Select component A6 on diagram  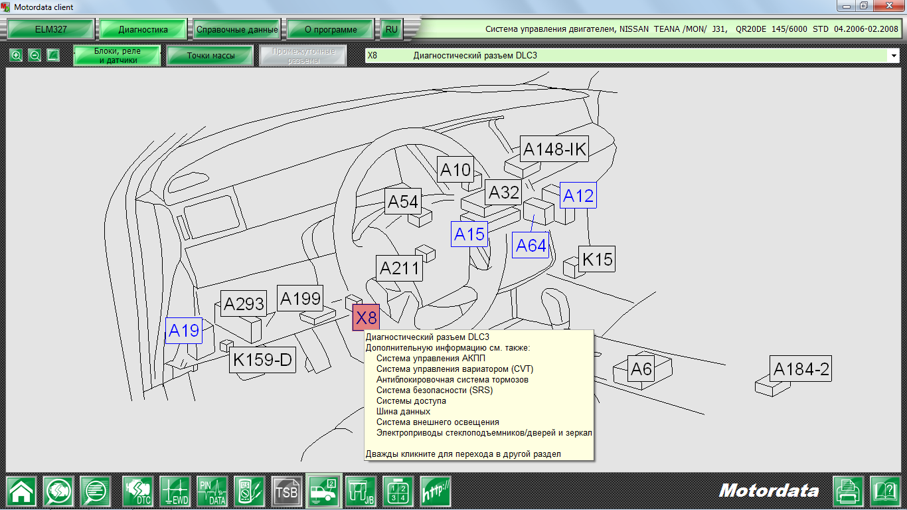641,368
